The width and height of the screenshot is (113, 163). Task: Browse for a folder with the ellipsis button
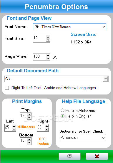105,79
